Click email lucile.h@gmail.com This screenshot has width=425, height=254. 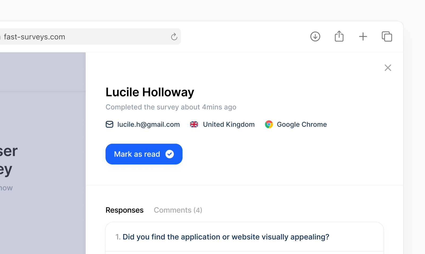click(148, 124)
